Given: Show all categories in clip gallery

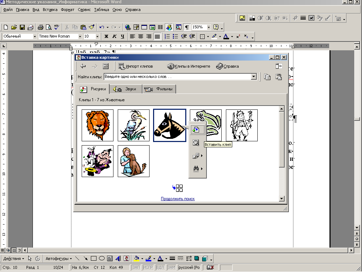Looking at the screenshot, I should pos(105,66).
